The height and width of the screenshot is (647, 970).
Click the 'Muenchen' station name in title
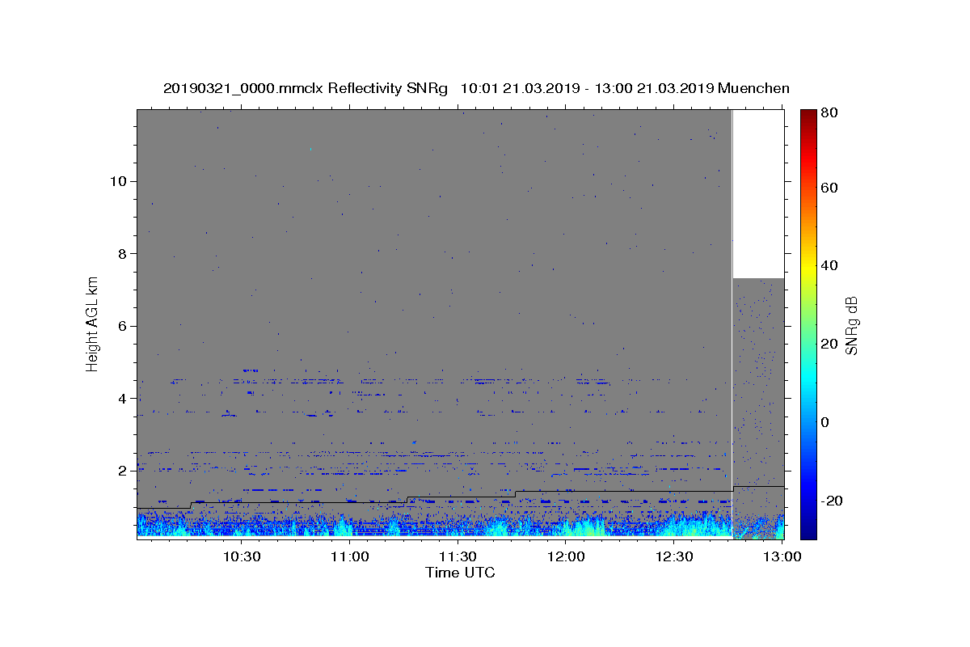point(753,88)
